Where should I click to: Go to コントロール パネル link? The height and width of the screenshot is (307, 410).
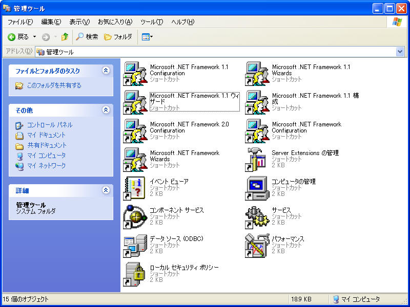pos(50,125)
